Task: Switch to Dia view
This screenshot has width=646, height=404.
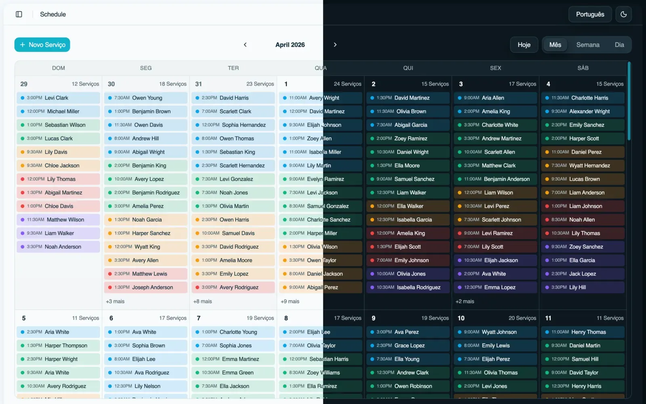Action: pyautogui.click(x=619, y=45)
